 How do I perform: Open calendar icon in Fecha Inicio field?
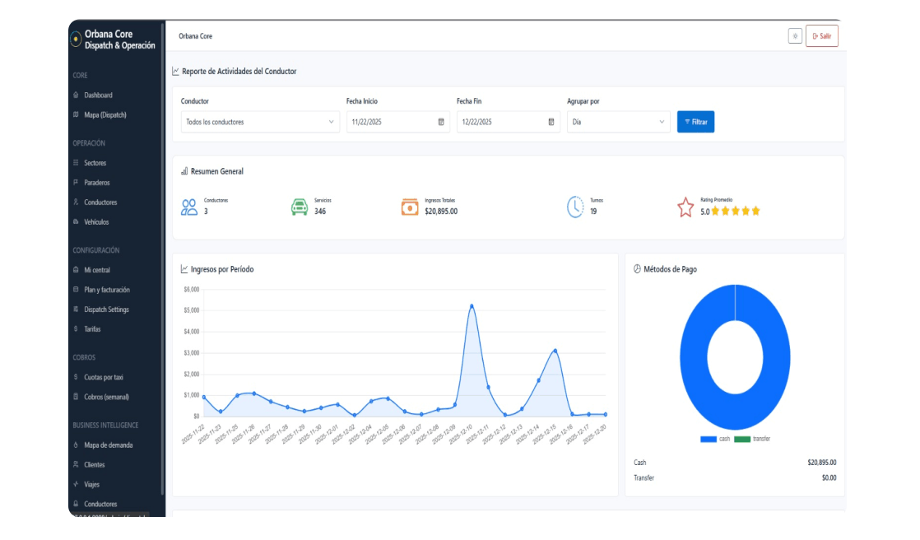[x=441, y=122]
